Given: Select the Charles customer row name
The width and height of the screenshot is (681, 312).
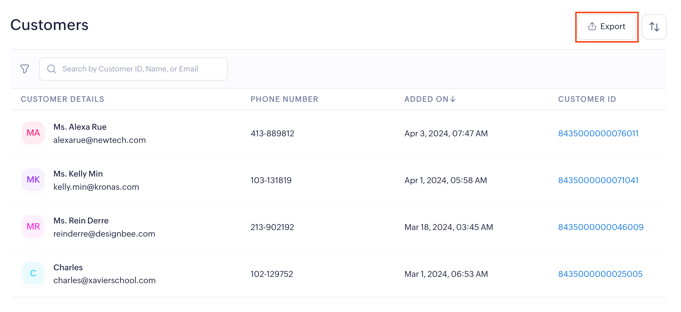Looking at the screenshot, I should [68, 267].
